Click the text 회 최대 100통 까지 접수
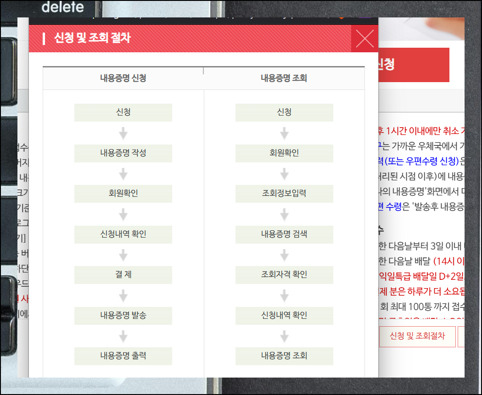 pos(422,306)
